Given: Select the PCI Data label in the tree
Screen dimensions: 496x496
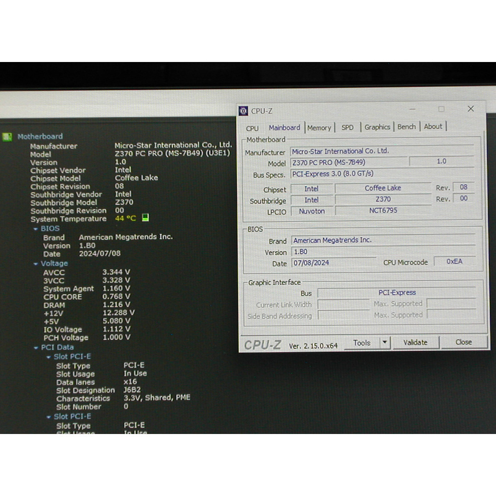Looking at the screenshot, I should pyautogui.click(x=57, y=347).
